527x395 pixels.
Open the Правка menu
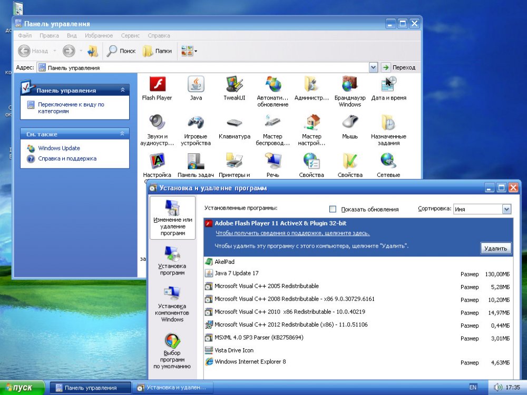point(49,36)
